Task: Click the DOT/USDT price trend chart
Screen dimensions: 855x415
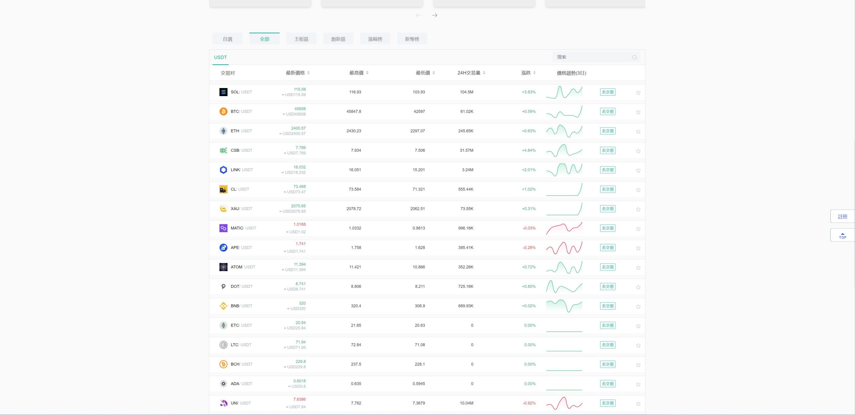Action: [x=564, y=287]
